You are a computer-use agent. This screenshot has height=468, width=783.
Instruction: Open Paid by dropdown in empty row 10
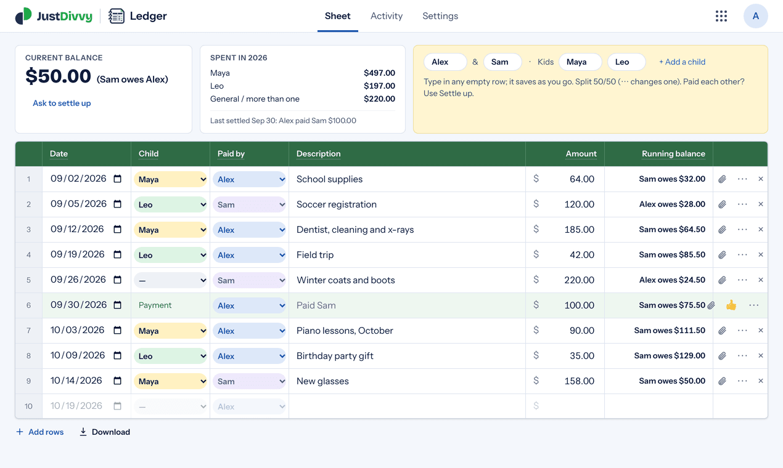coord(250,406)
